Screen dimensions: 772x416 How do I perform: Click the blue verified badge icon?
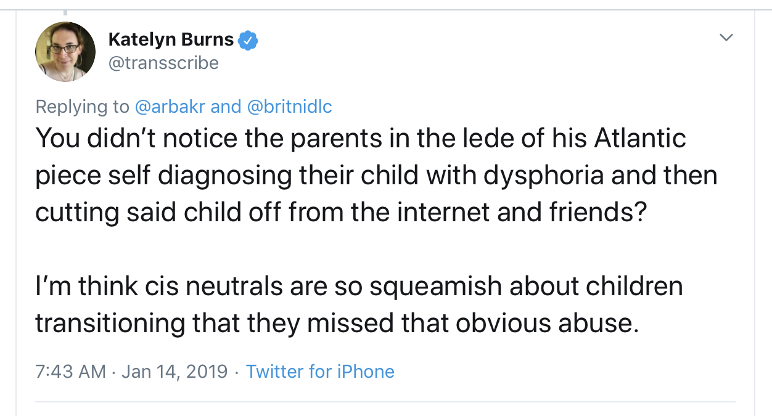[248, 40]
